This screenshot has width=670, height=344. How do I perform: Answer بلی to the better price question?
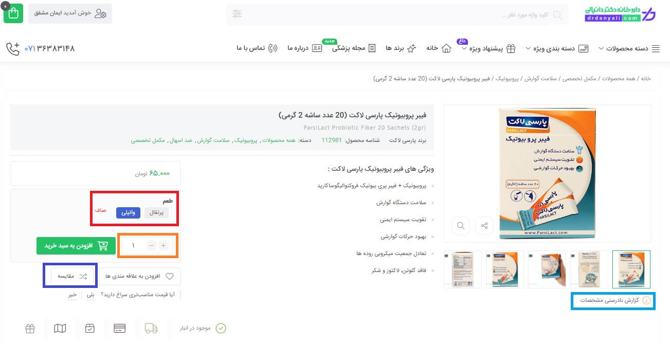coord(91,295)
